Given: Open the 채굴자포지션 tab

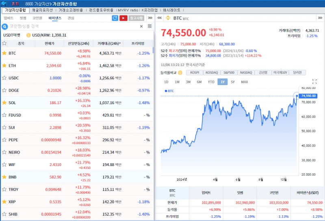Looking at the screenshot, I should [x=43, y=10].
